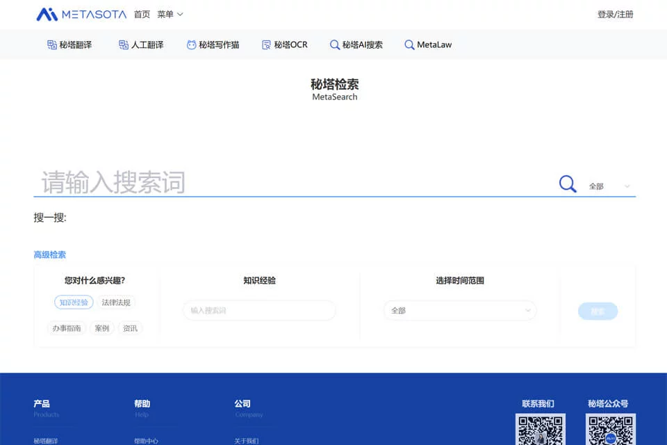The height and width of the screenshot is (445, 667).
Task: Click the 秘塔公众号 QR code
Action: [611, 429]
